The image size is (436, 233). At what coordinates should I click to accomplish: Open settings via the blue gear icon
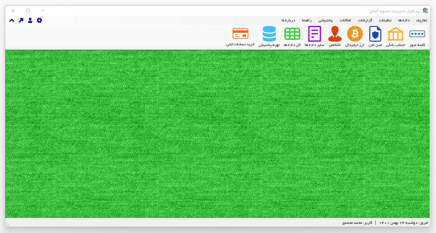pos(39,20)
